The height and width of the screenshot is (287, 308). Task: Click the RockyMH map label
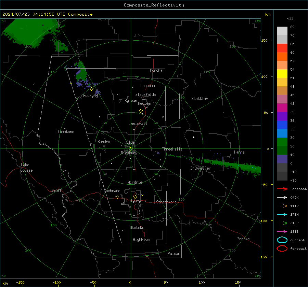pyautogui.click(x=90, y=96)
